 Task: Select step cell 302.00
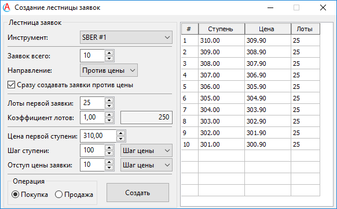pos(221,133)
